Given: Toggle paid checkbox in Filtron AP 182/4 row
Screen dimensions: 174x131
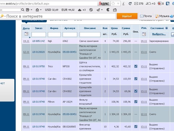Looking at the screenshot, I should [136, 102].
